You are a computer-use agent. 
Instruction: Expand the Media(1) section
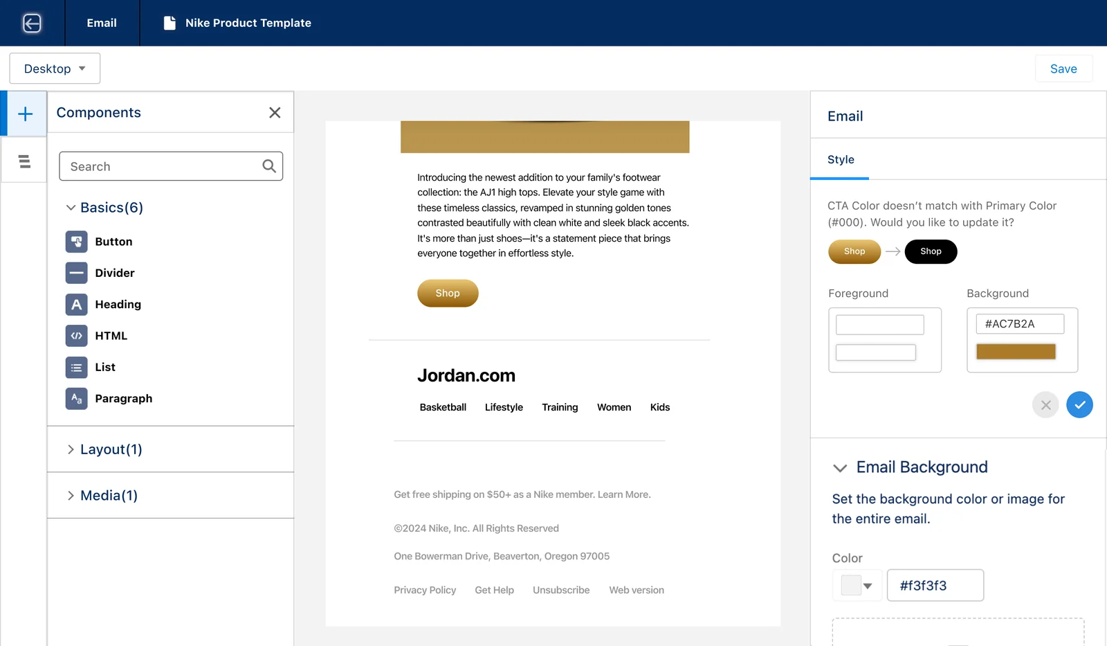tap(102, 496)
